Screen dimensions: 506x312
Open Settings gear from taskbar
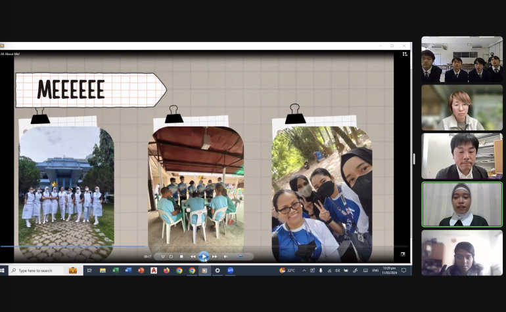[218, 271]
